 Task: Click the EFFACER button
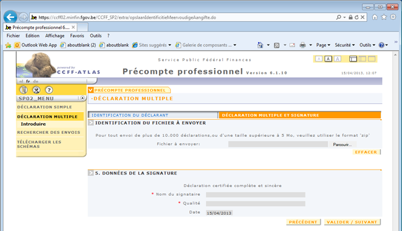click(366, 152)
